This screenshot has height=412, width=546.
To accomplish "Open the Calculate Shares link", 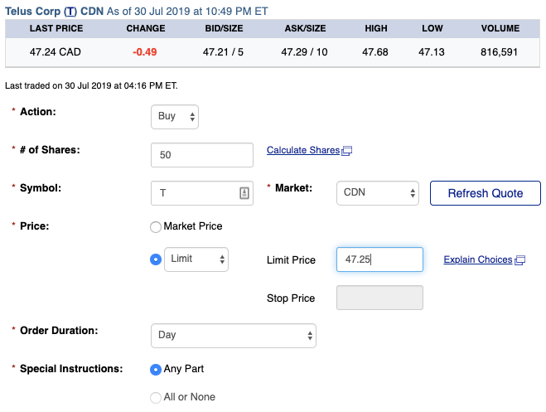I will (303, 150).
